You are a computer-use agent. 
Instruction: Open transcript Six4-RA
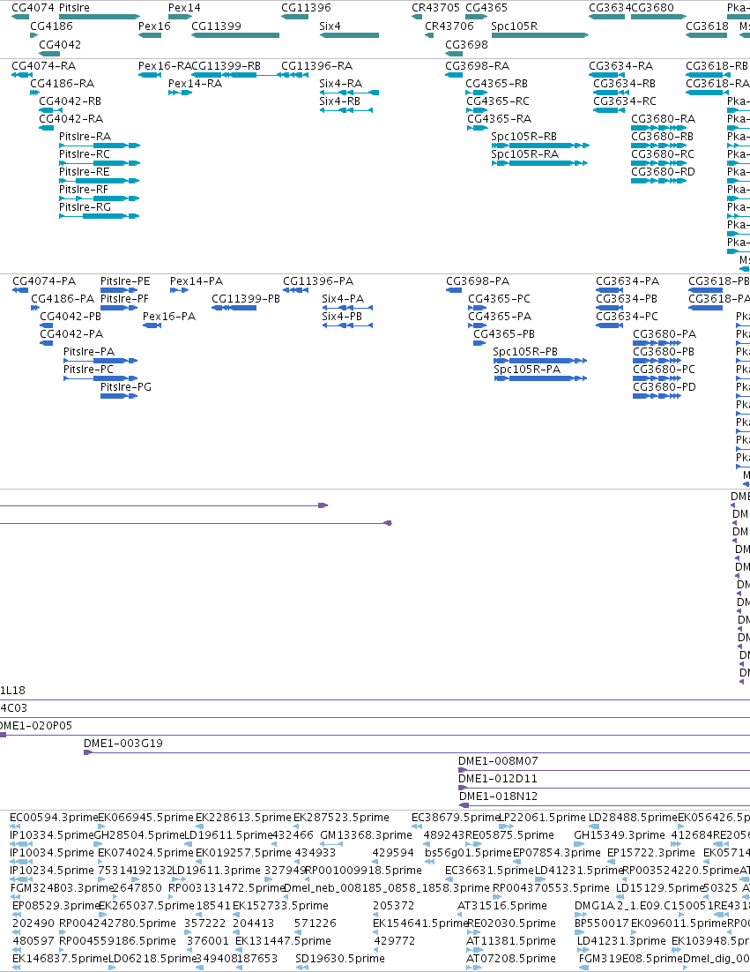coord(340,83)
